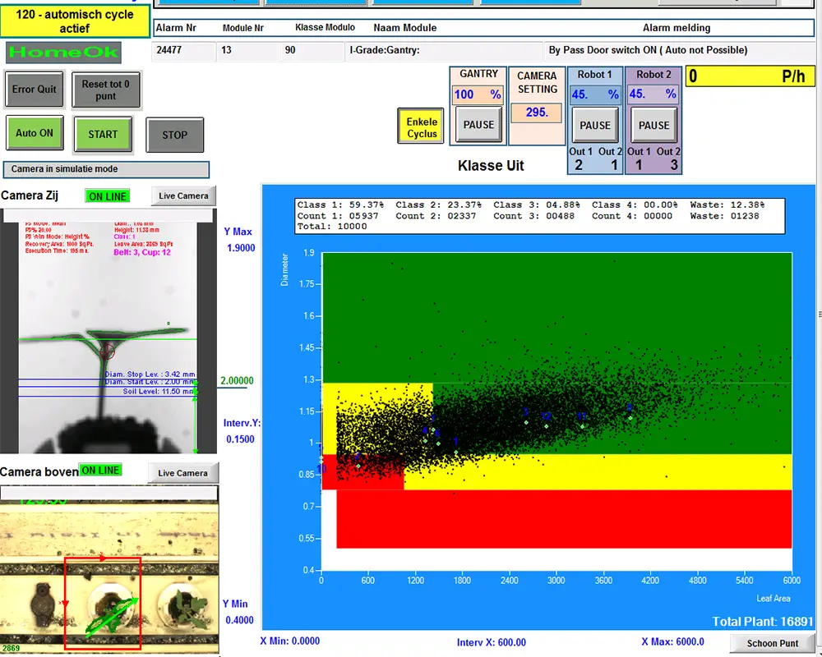The image size is (822, 657).
Task: Click the HomeOk status indicator
Action: [x=63, y=53]
